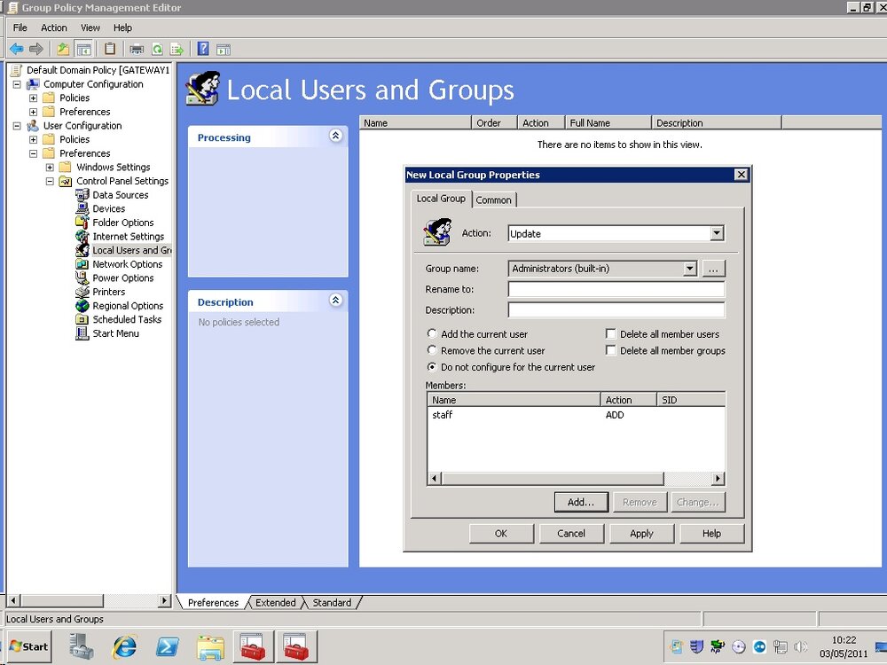The height and width of the screenshot is (665, 887).
Task: Click the Rename to text field
Action: (x=616, y=289)
